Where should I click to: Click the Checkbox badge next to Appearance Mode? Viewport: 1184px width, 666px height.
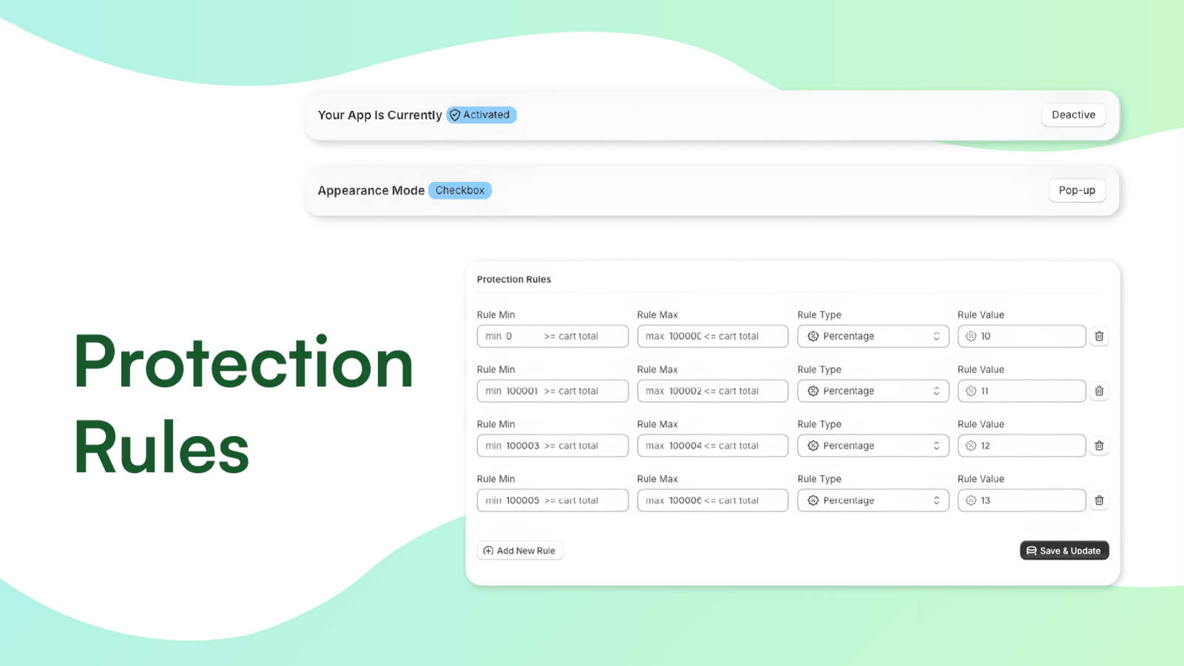(460, 190)
